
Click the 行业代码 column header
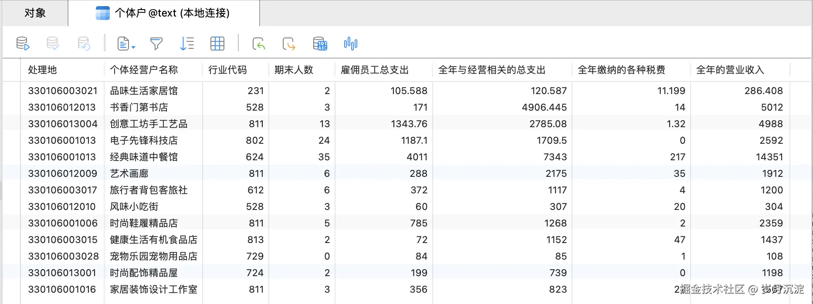[227, 70]
